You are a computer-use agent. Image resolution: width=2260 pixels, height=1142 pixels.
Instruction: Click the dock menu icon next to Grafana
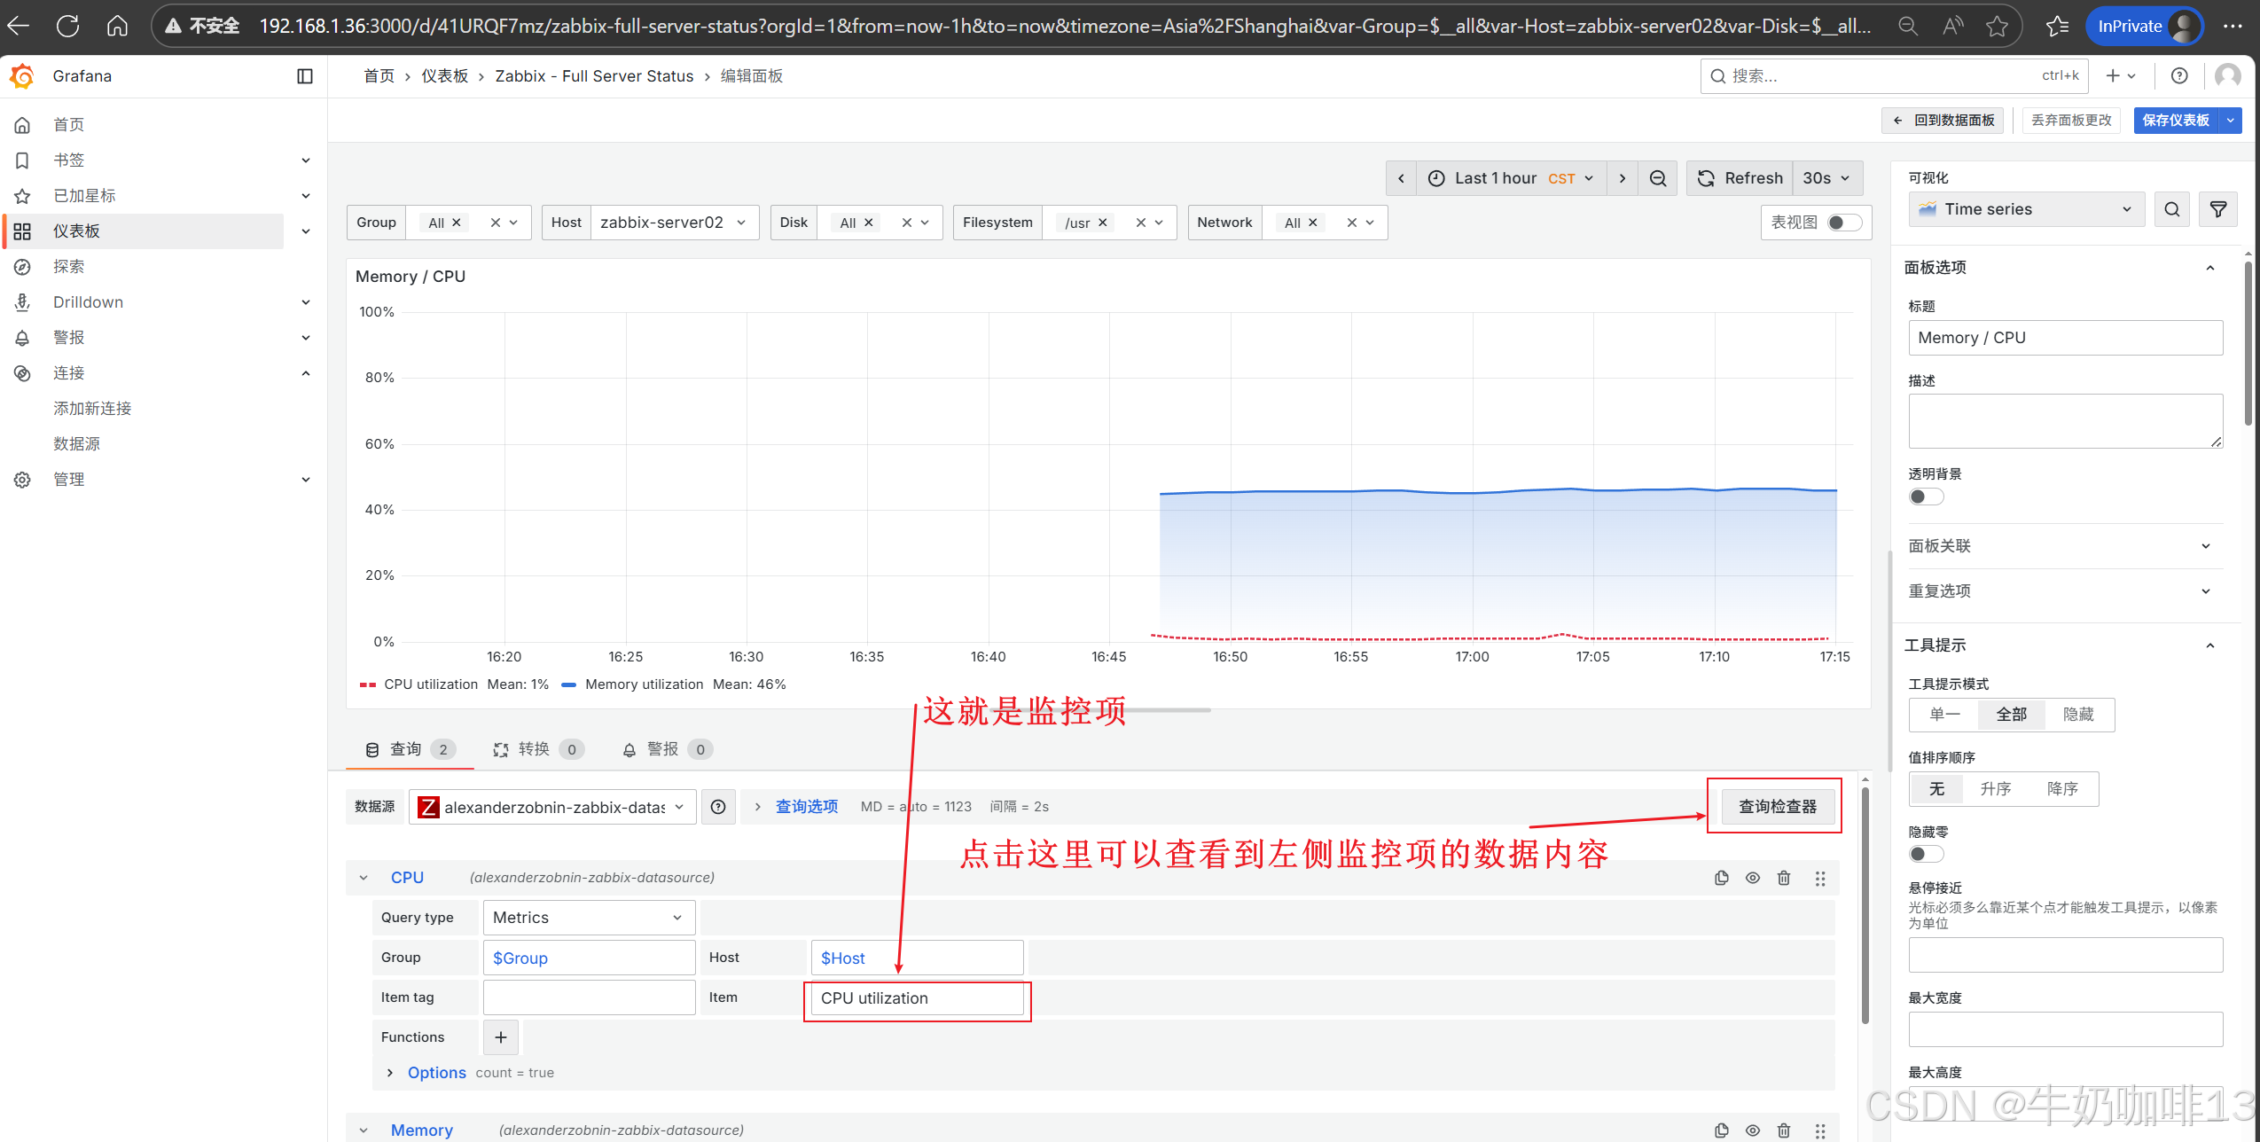[305, 76]
